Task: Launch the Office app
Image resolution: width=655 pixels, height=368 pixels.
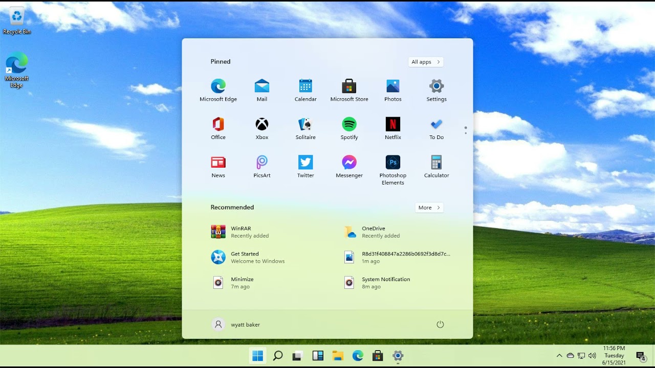Action: point(218,128)
